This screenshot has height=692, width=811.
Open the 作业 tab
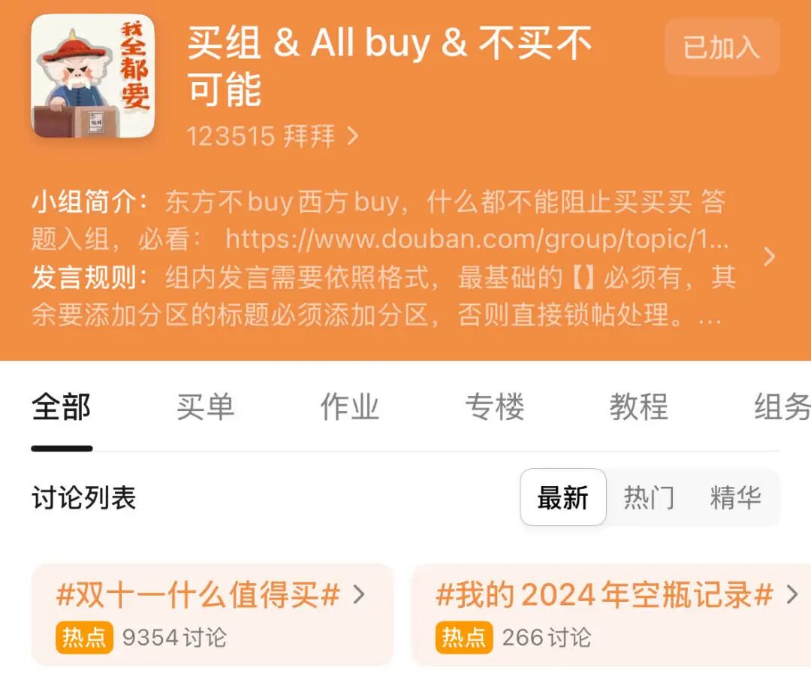(x=350, y=406)
